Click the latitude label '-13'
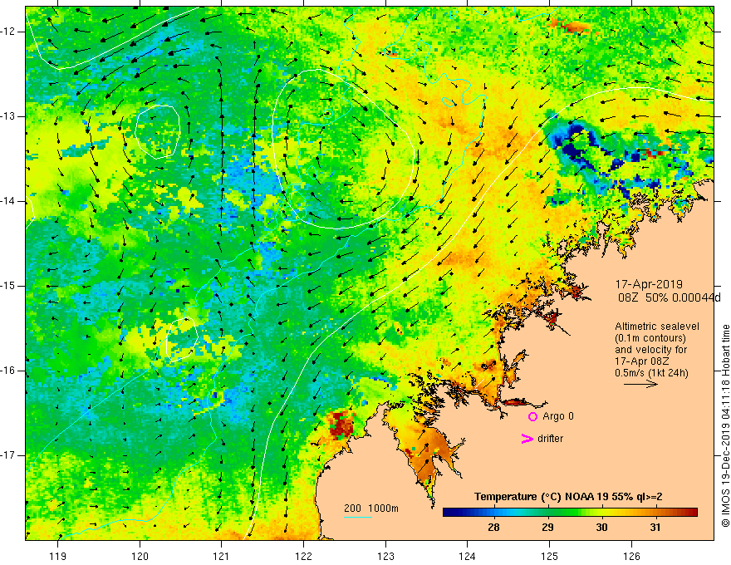 click(9, 116)
